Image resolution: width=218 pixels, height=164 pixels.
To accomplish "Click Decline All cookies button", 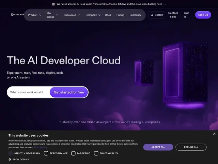I will [x=191, y=147].
